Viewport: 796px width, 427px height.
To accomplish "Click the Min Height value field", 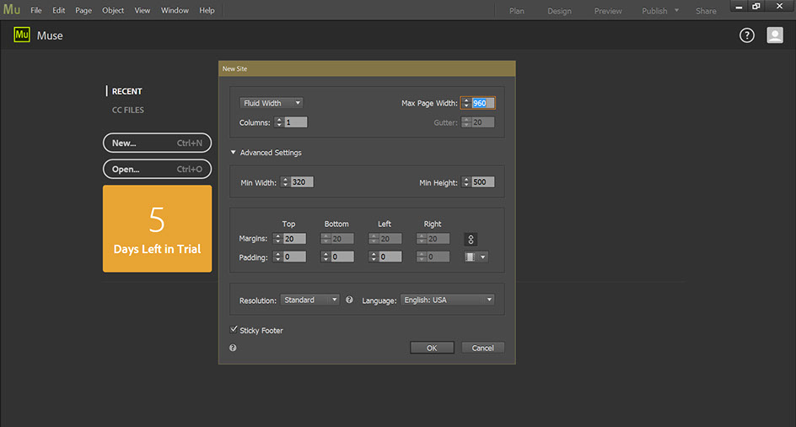I will (x=483, y=182).
